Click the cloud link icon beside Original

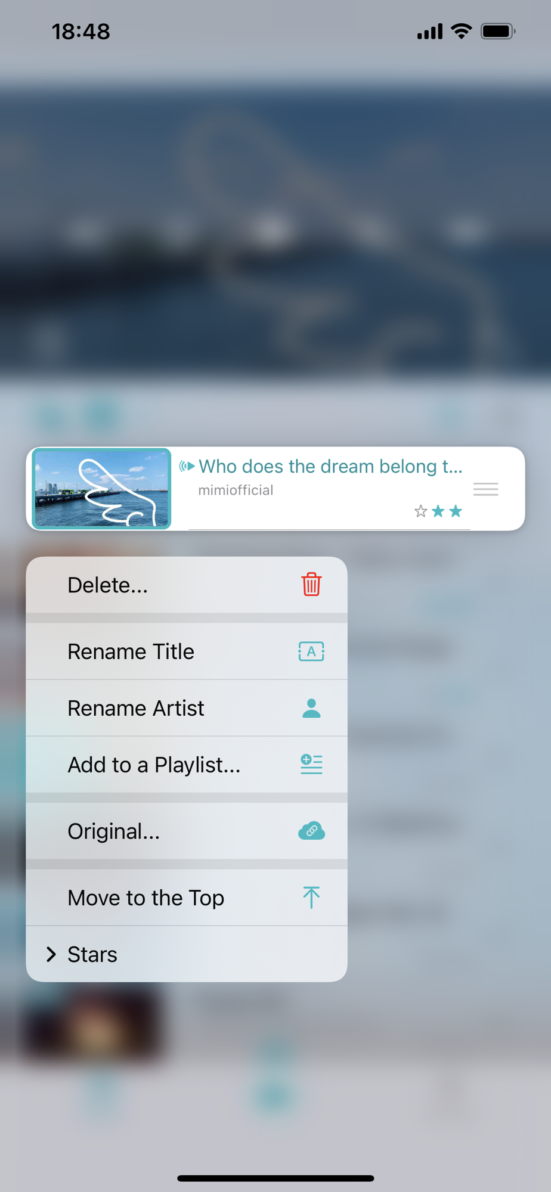311,831
